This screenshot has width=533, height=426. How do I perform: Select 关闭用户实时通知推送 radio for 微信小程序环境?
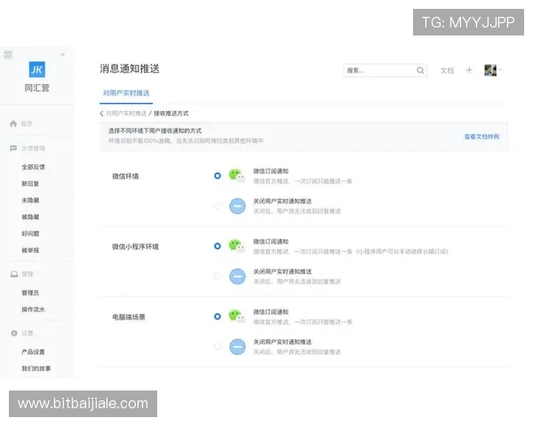(x=218, y=276)
